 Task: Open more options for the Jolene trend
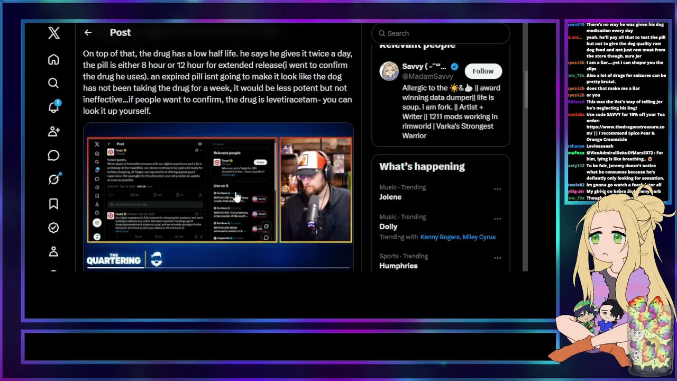click(x=497, y=189)
